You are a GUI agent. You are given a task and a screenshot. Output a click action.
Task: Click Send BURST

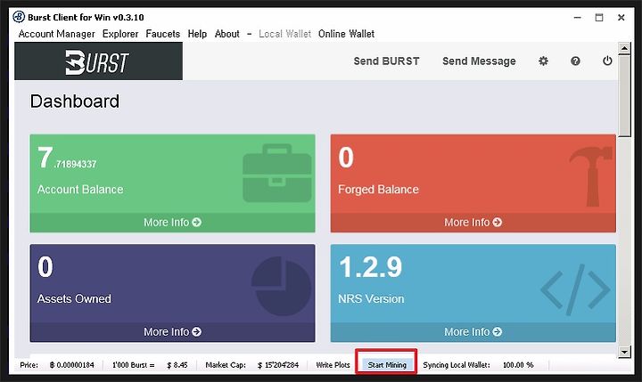point(386,61)
